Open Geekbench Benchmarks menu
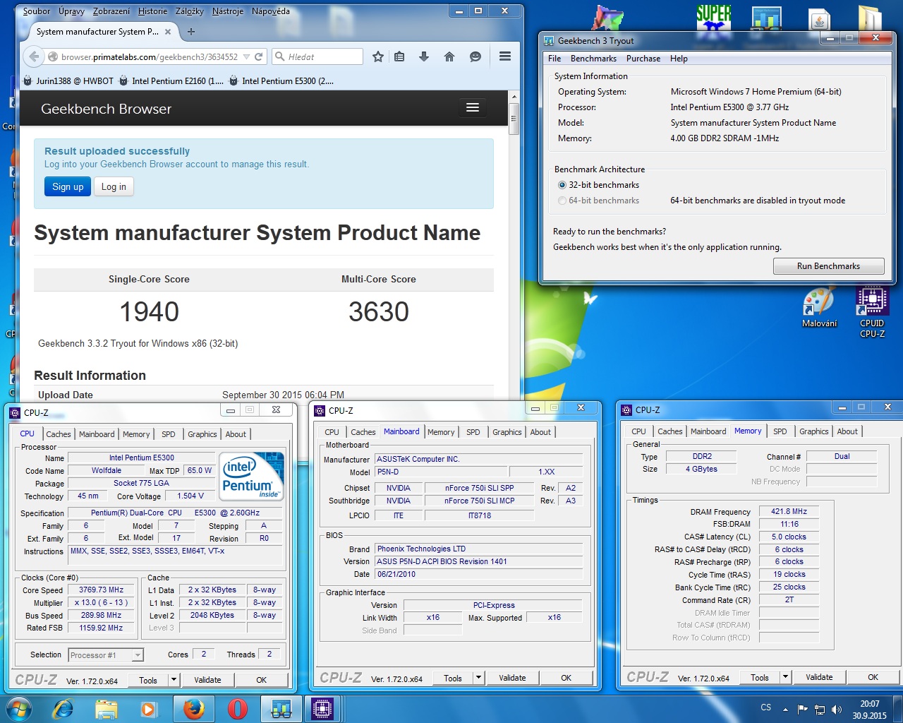 (x=593, y=59)
